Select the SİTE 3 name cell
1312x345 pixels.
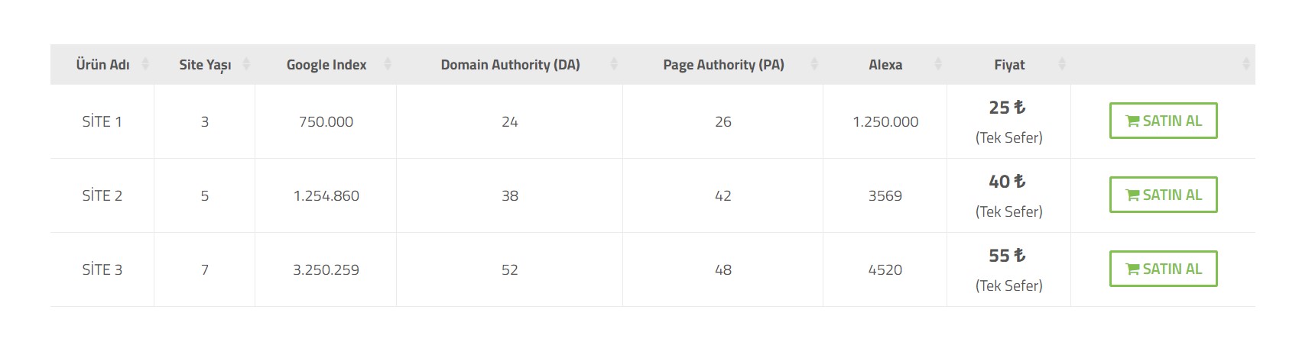102,269
